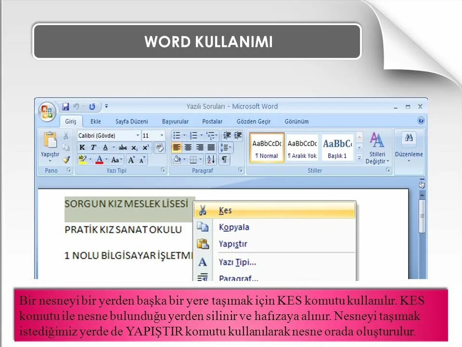Screen dimensions: 462x347
Task: Click the Clear Formatting icon
Action: click(159, 147)
